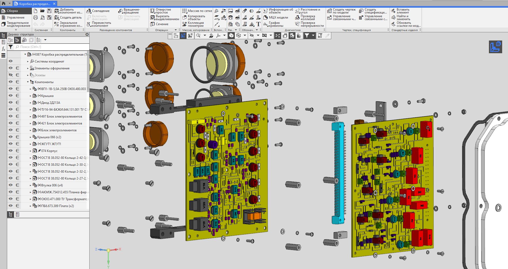The height and width of the screenshot is (269, 508).
Task: Toggle visibility of 074 Корпус component
Action: tap(11, 151)
